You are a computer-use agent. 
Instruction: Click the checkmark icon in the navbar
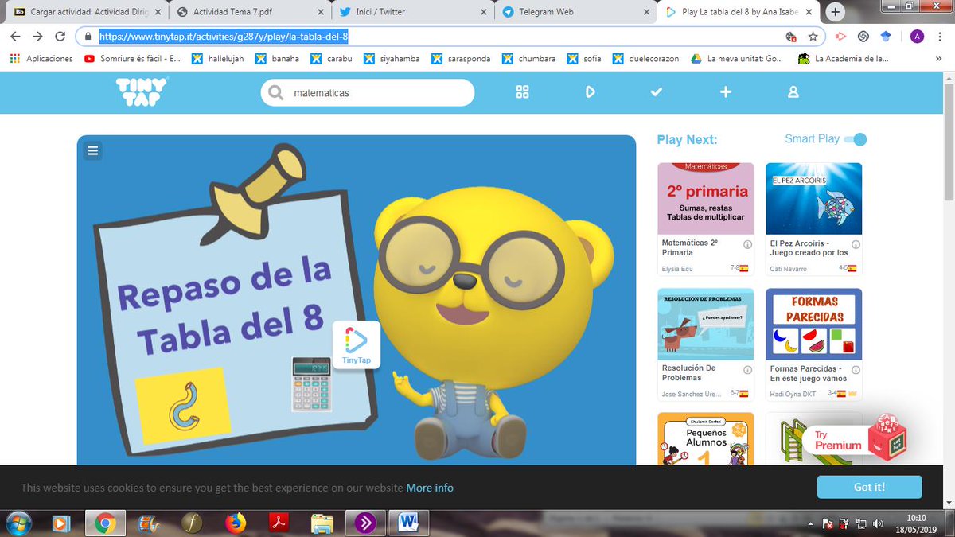(x=657, y=92)
